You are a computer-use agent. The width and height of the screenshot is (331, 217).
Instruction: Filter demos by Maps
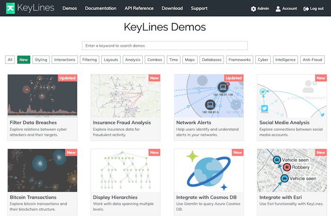190,59
